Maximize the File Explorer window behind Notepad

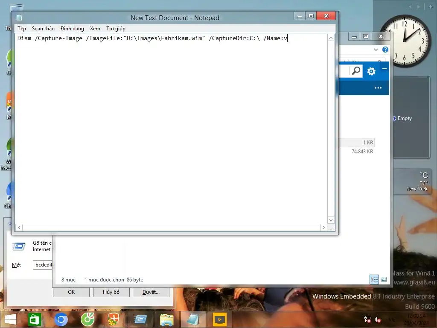tap(366, 37)
